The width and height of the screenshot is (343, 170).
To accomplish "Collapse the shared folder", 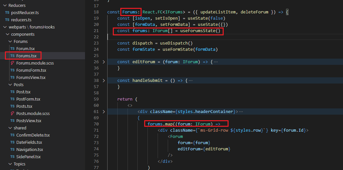I will click(10, 128).
